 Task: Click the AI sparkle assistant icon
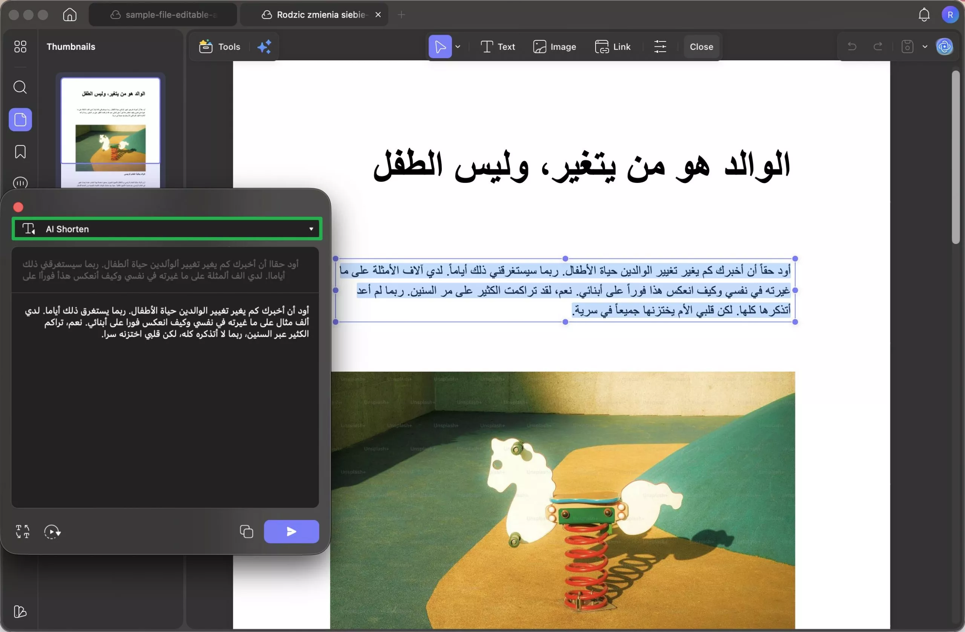point(264,46)
